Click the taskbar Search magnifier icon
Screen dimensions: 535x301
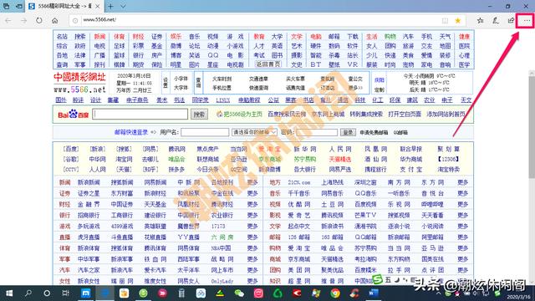pyautogui.click(x=28, y=293)
